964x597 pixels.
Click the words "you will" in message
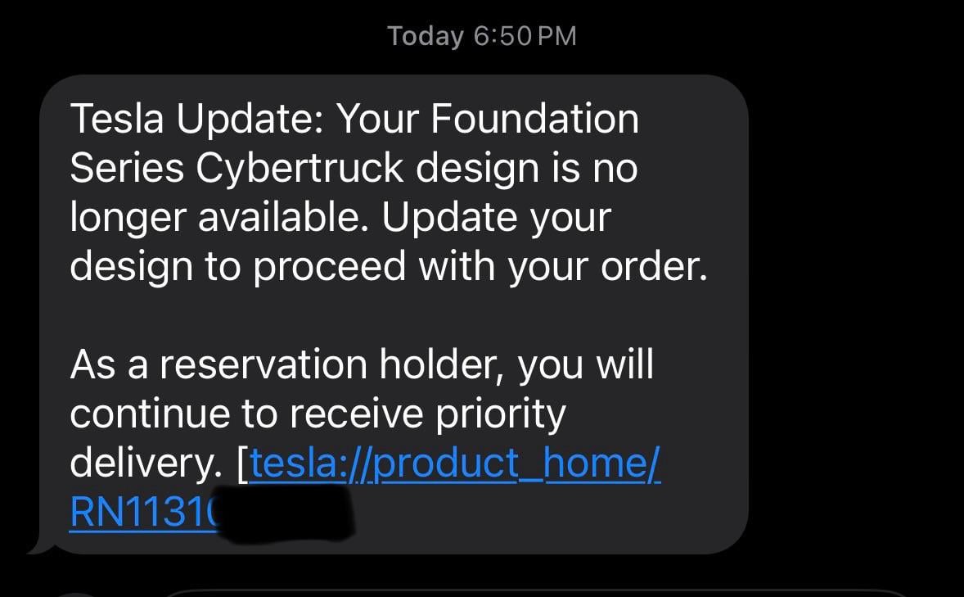coord(586,365)
